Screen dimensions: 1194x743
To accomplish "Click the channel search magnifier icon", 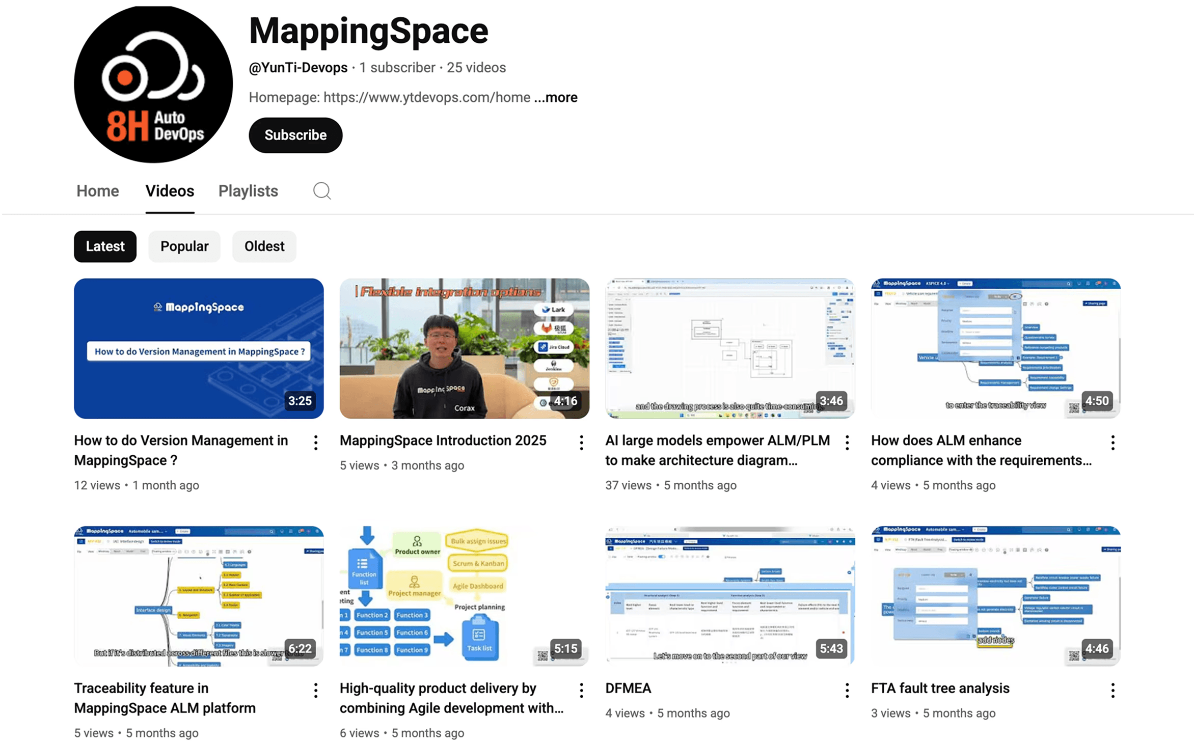I will [321, 191].
